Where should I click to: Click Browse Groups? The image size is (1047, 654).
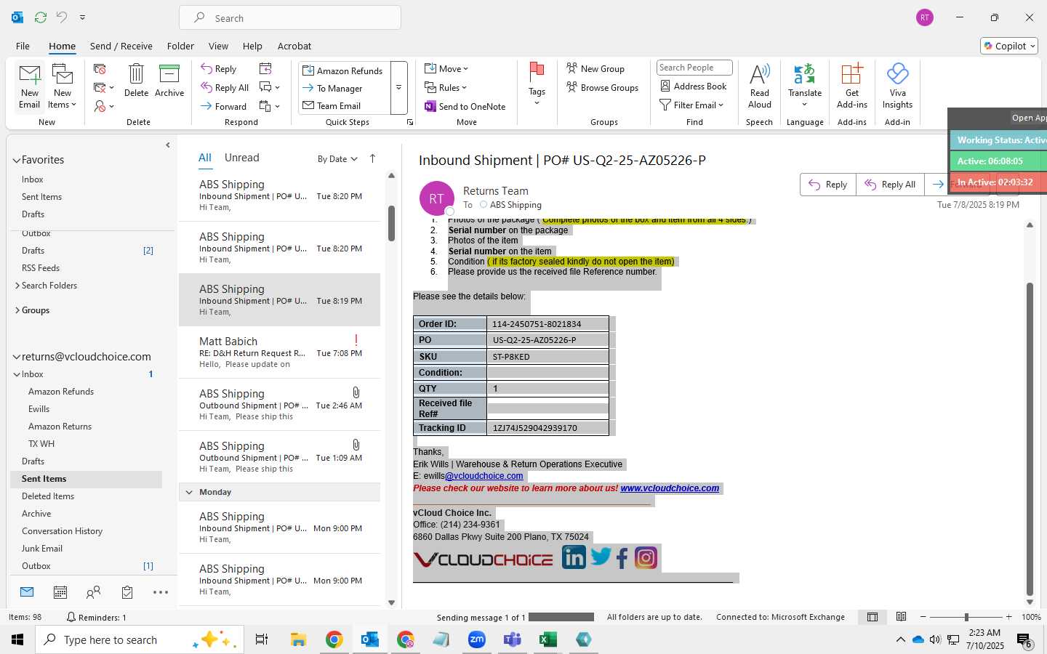pos(602,87)
